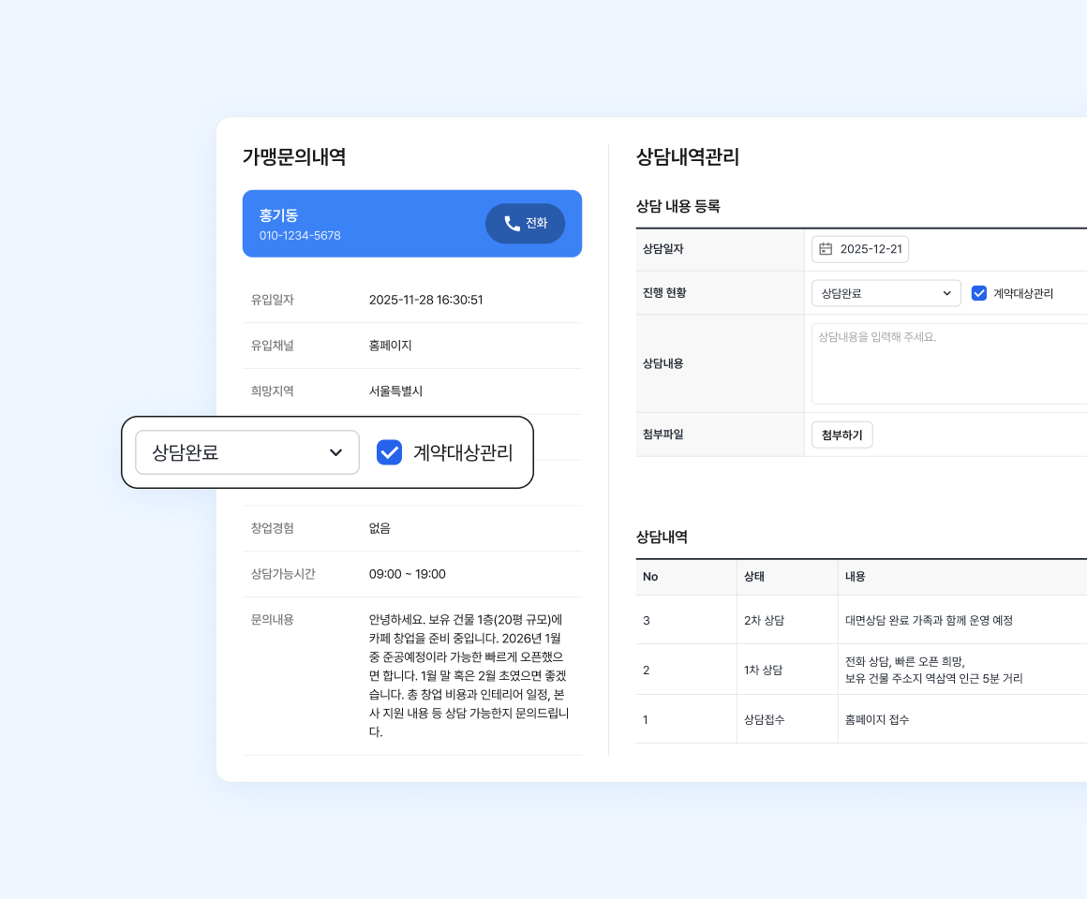Tap the phone icon inside the 전화 button
Image resolution: width=1087 pixels, height=899 pixels.
pos(510,223)
